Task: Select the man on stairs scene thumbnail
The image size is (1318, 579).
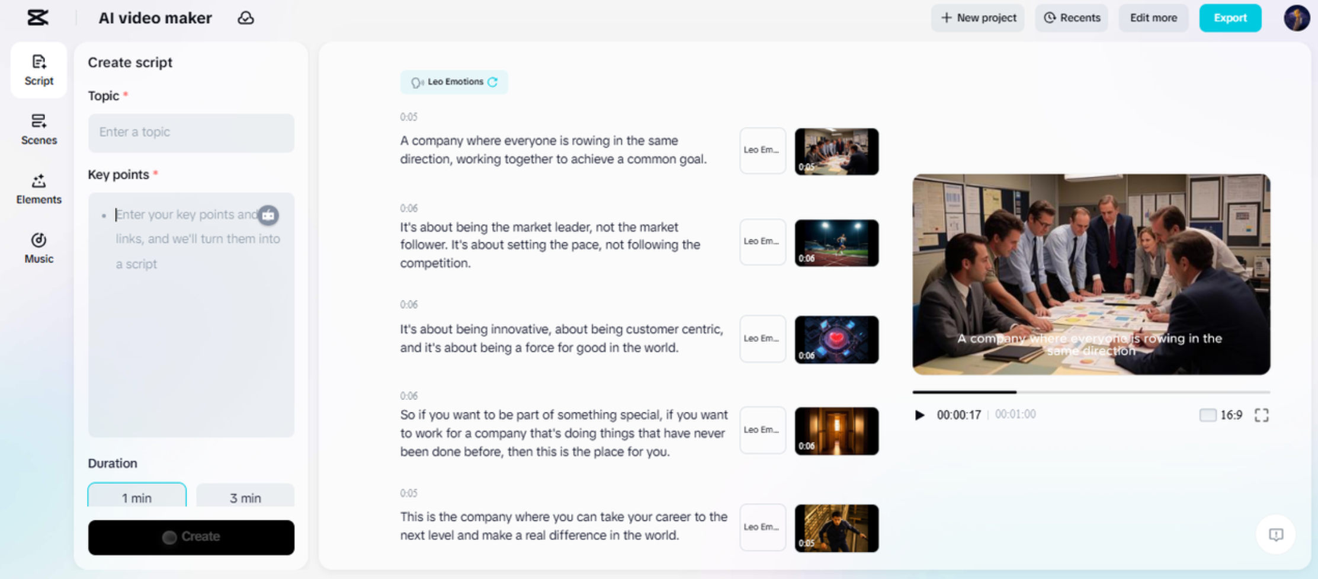Action: pyautogui.click(x=836, y=528)
